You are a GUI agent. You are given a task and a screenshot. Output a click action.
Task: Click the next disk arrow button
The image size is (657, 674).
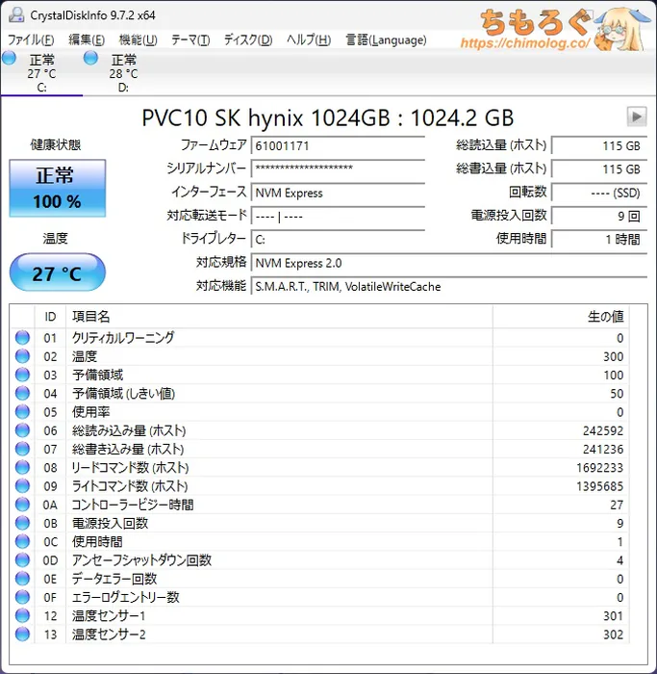pyautogui.click(x=636, y=117)
